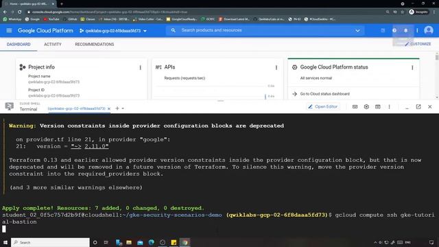Click the Project info card heading
This screenshot has height=247, width=439.
pos(41,67)
